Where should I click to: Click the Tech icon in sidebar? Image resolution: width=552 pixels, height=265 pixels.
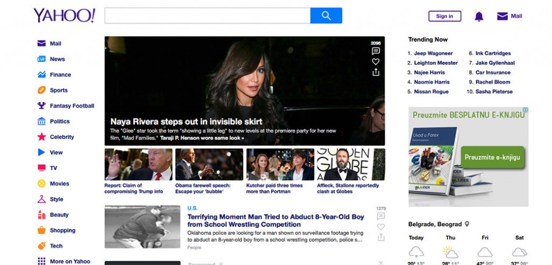tap(42, 246)
